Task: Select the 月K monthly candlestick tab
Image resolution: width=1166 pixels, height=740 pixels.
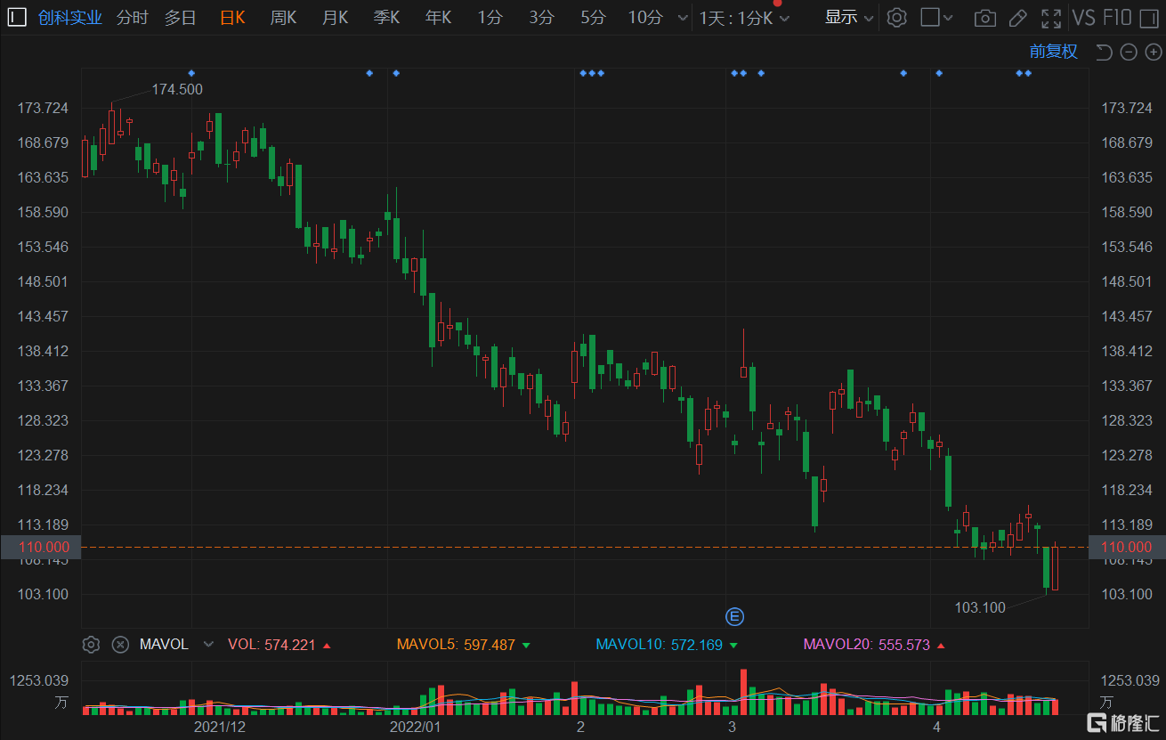Action: click(336, 17)
